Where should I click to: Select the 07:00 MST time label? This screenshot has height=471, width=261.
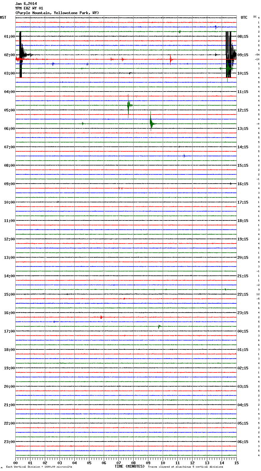pos(10,147)
